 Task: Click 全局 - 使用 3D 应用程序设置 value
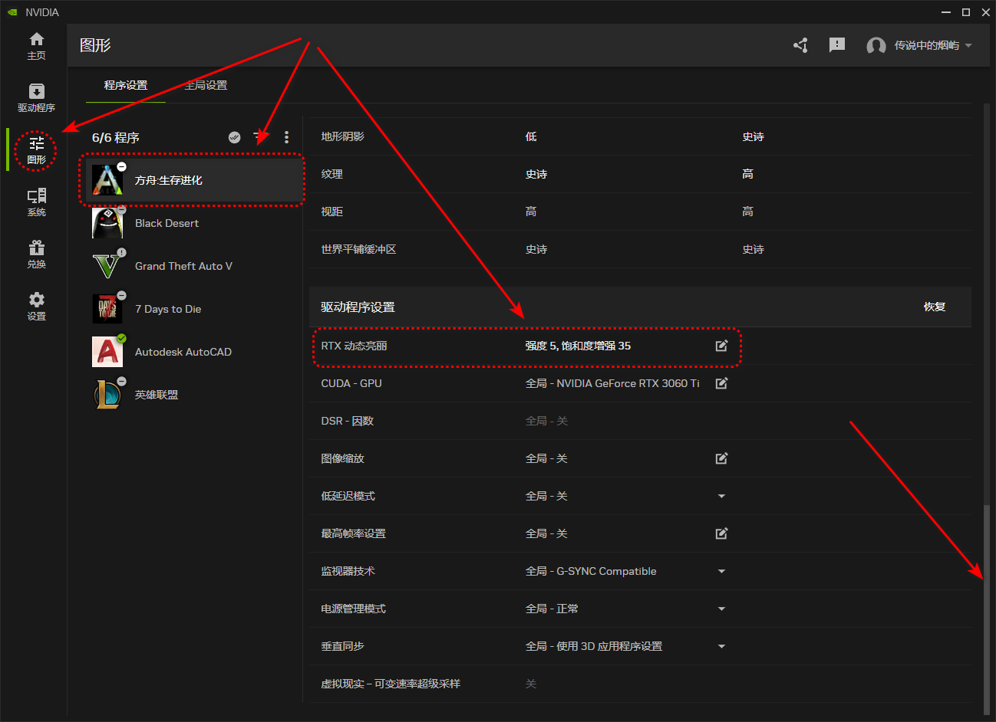point(594,646)
